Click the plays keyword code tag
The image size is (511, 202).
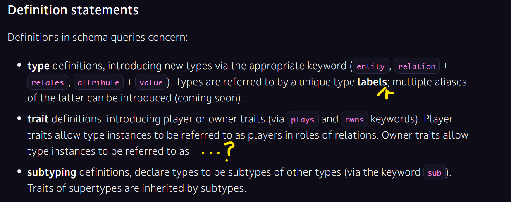coord(303,120)
